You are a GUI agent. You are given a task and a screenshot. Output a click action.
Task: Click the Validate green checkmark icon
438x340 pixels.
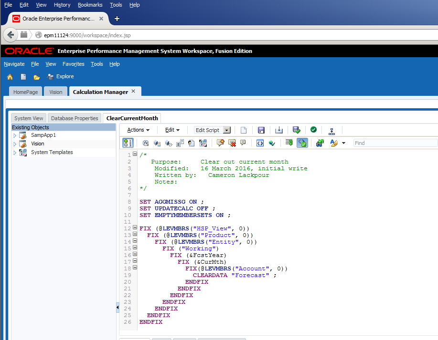(x=313, y=130)
